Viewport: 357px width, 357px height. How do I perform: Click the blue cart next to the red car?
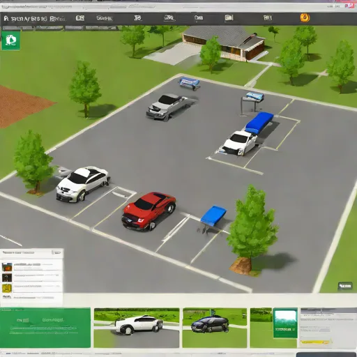pos(213,218)
